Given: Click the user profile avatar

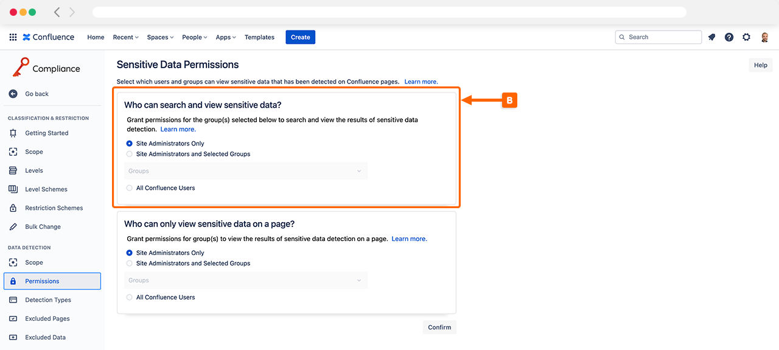Looking at the screenshot, I should (765, 37).
